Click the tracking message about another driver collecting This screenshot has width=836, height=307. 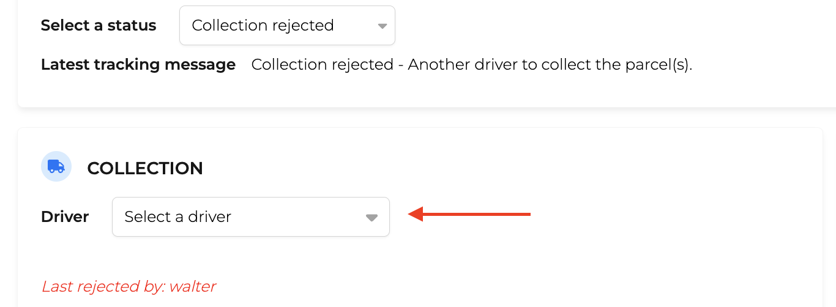pos(472,65)
